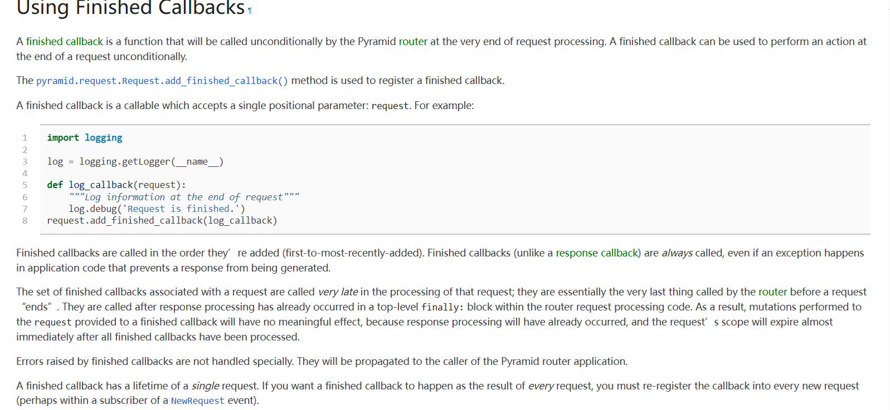890x410 pixels.
Task: Click line number 8 in code block
Action: click(25, 221)
